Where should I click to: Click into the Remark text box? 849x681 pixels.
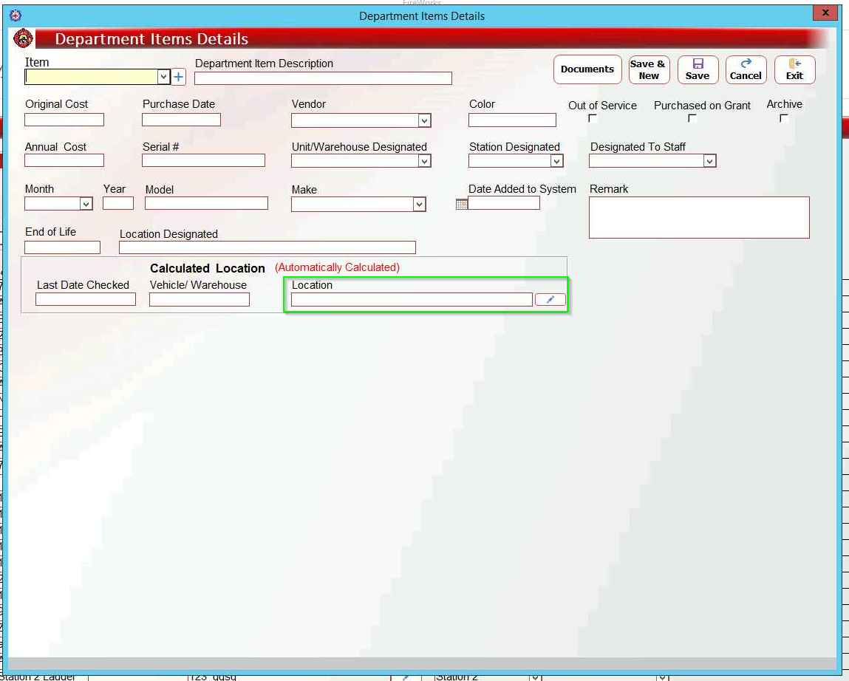point(698,217)
